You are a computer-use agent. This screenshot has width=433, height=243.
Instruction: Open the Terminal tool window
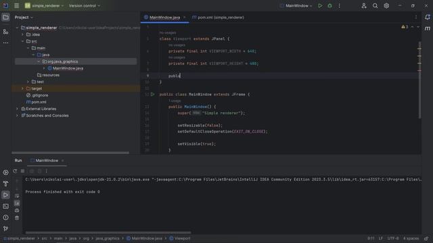click(x=5, y=207)
